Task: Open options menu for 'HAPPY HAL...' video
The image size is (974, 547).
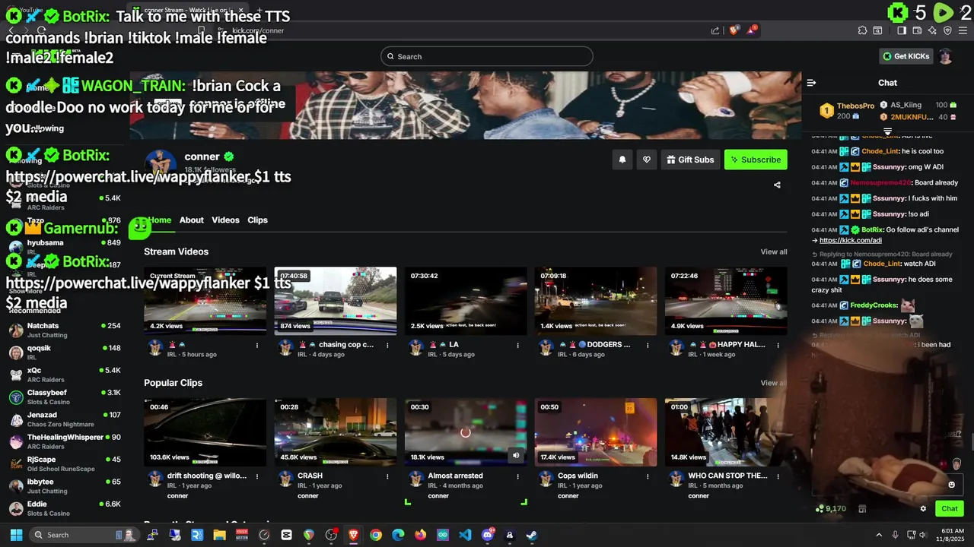Action: pyautogui.click(x=778, y=345)
